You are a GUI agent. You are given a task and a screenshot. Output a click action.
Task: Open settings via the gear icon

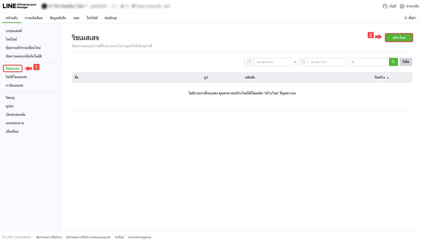click(x=406, y=18)
